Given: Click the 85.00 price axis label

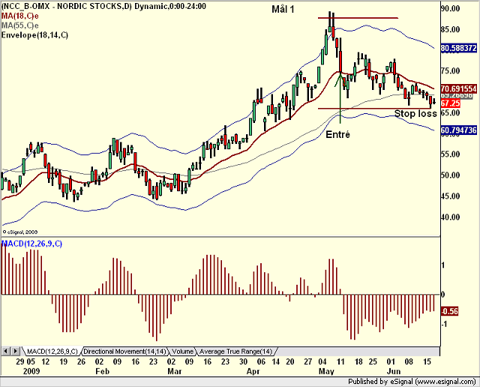Looking at the screenshot, I should 450,29.
